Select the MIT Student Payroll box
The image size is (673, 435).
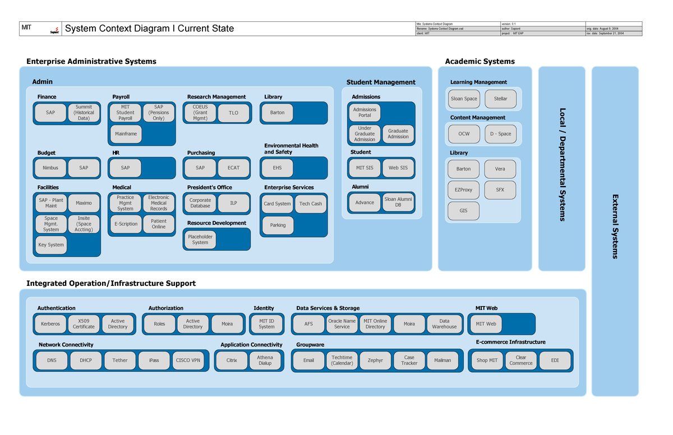coord(125,113)
